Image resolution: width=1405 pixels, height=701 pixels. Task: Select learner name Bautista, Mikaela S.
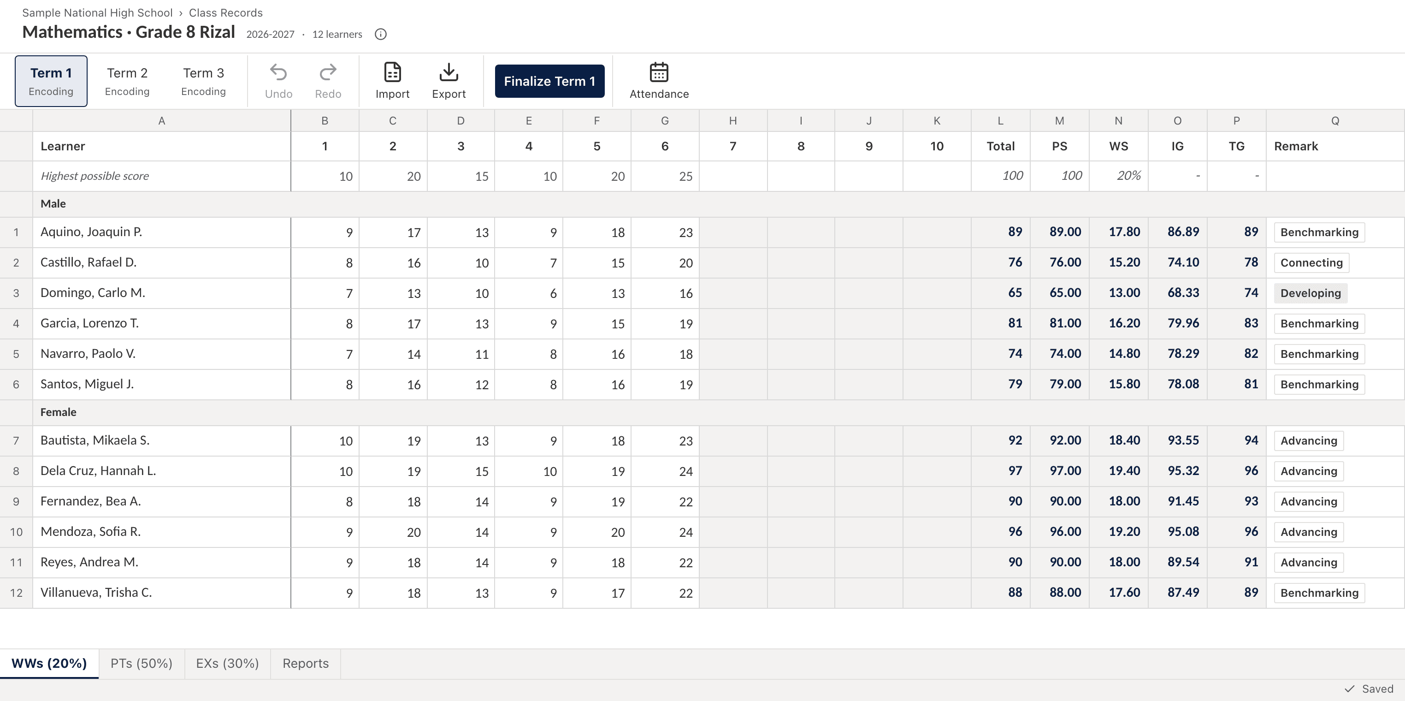(x=95, y=440)
